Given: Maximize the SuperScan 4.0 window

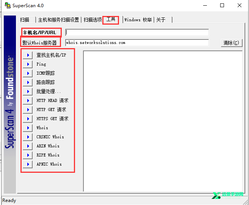Looking at the screenshot, I should point(222,6).
